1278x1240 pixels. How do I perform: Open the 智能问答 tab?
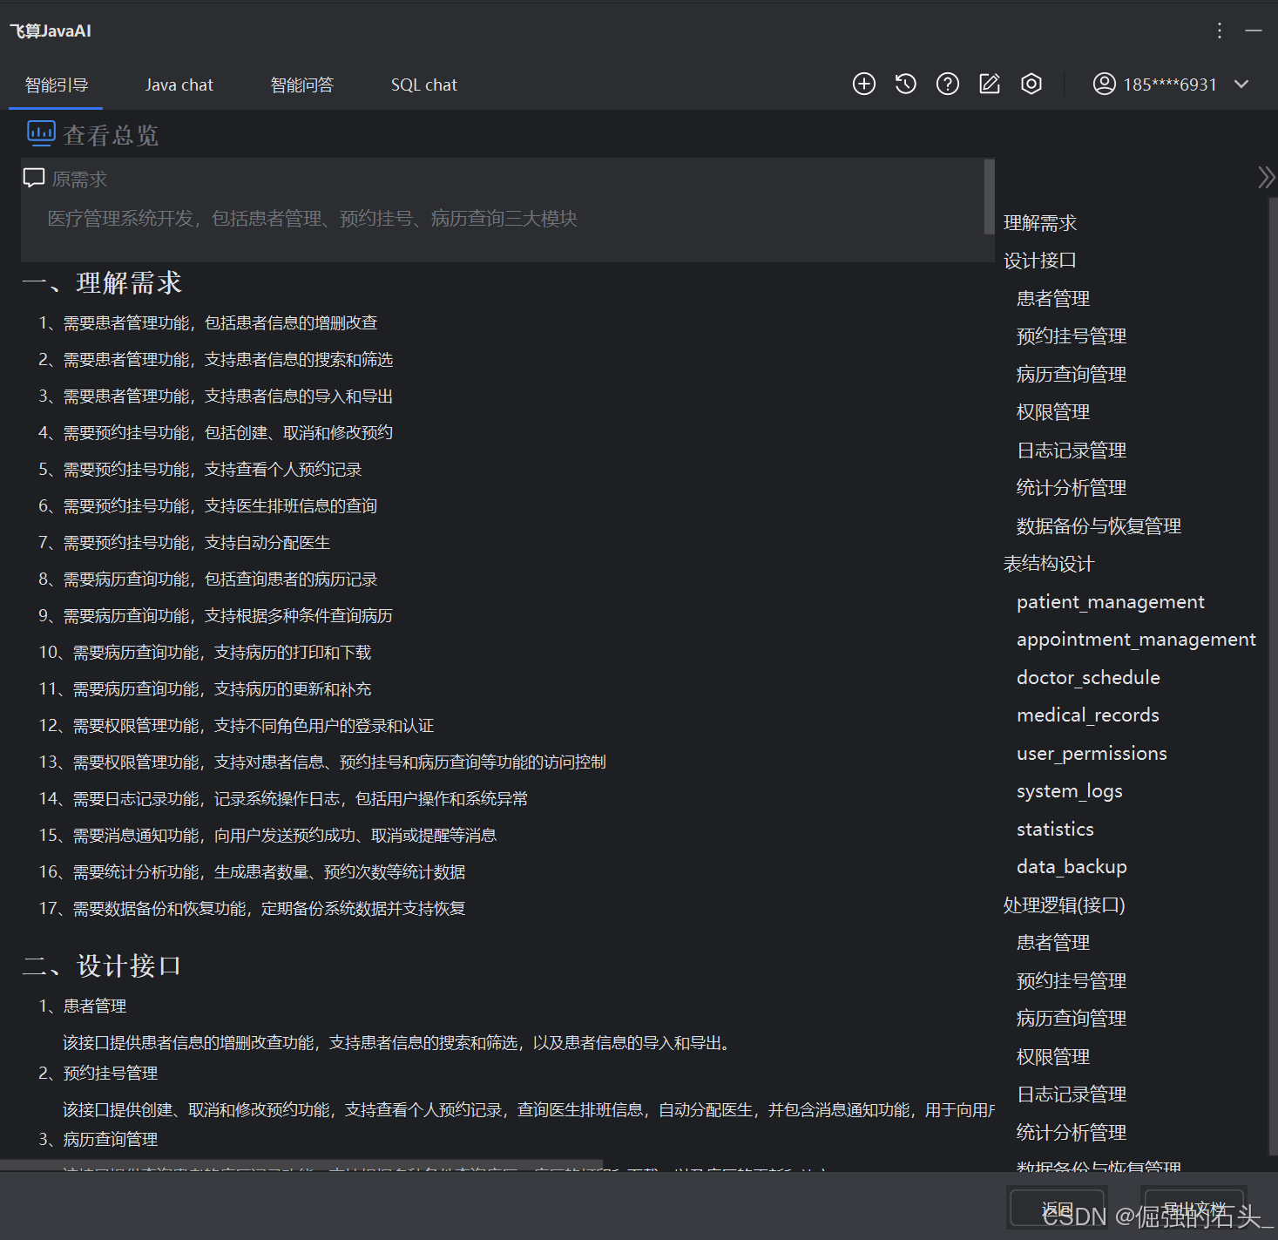point(302,85)
